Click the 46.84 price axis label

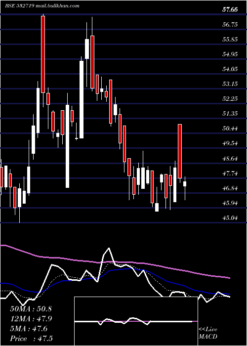click(230, 188)
